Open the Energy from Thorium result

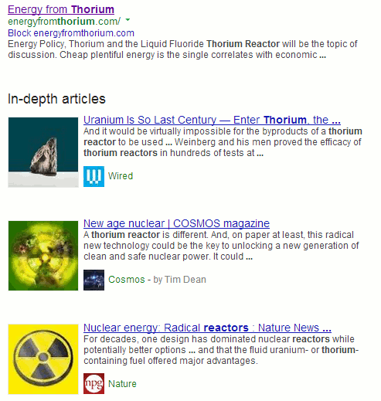point(61,9)
